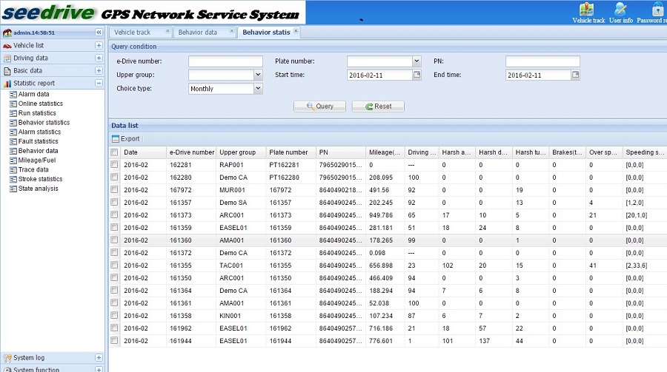
Task: Click the admin user icon
Action: (x=7, y=33)
